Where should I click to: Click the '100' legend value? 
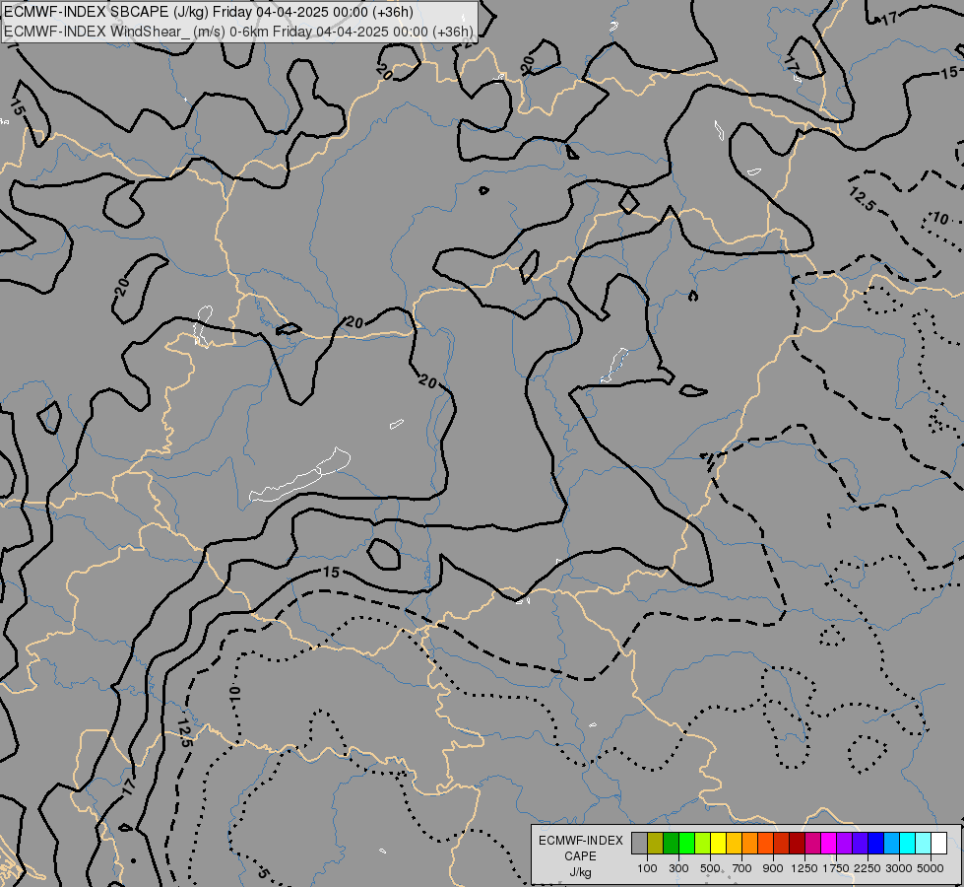point(647,868)
